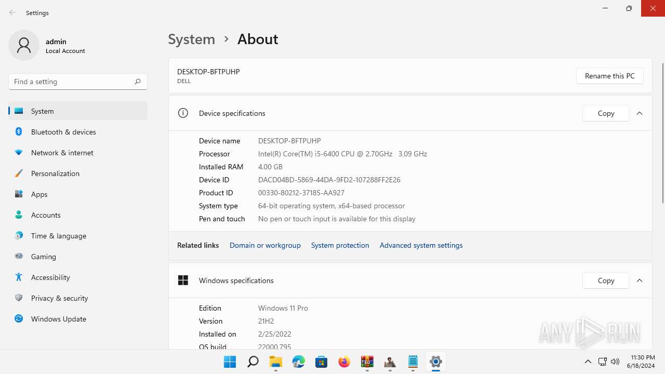Open the System protection link

pyautogui.click(x=340, y=245)
